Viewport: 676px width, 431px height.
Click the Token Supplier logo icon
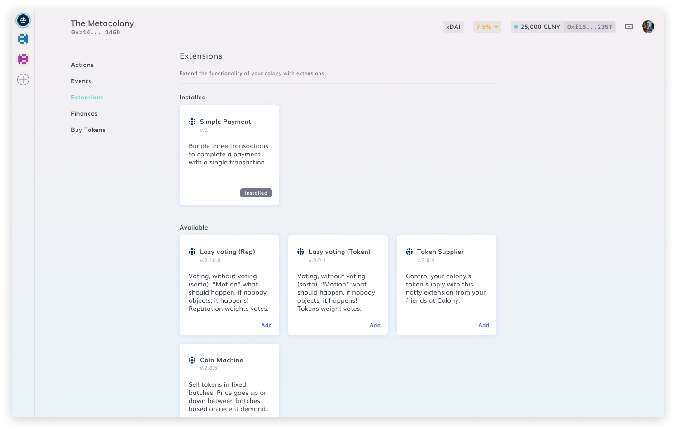[x=409, y=252]
